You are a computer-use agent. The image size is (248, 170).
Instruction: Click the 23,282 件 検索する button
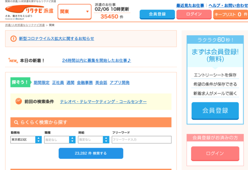click(x=91, y=153)
